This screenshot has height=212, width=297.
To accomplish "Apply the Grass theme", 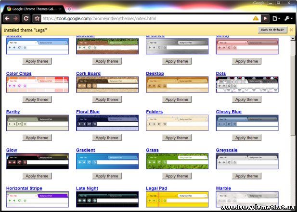I will pyautogui.click(x=177, y=176).
